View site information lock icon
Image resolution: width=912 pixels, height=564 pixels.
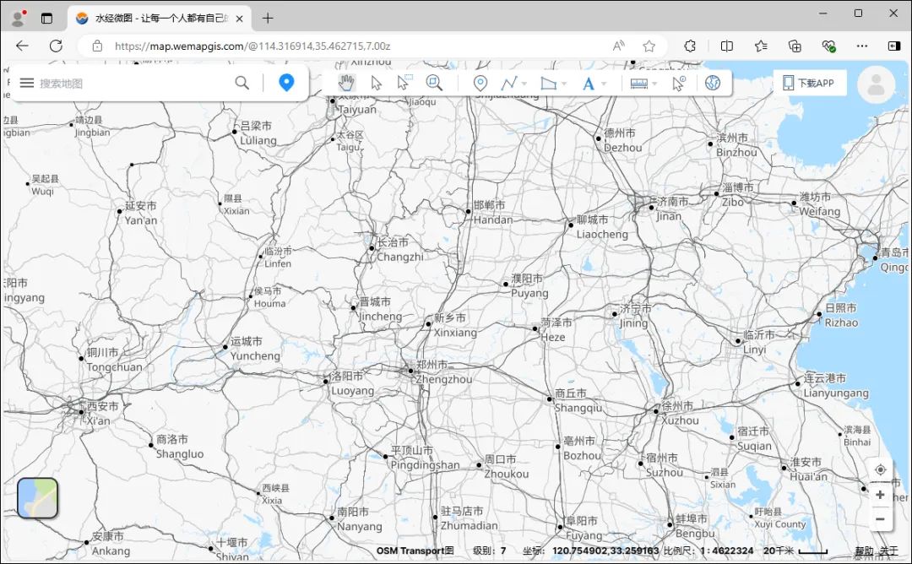point(97,46)
